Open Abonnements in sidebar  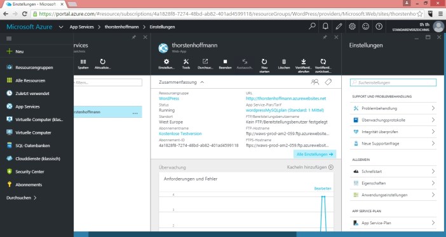37,184
